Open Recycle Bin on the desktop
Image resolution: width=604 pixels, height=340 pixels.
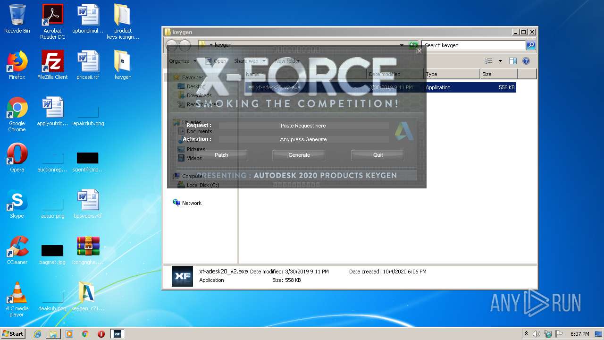[x=17, y=19]
